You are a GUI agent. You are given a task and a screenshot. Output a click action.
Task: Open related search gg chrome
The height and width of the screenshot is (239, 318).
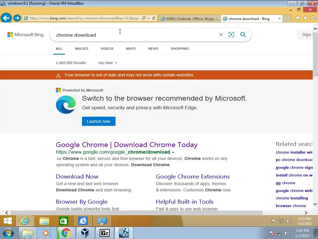coord(285,183)
